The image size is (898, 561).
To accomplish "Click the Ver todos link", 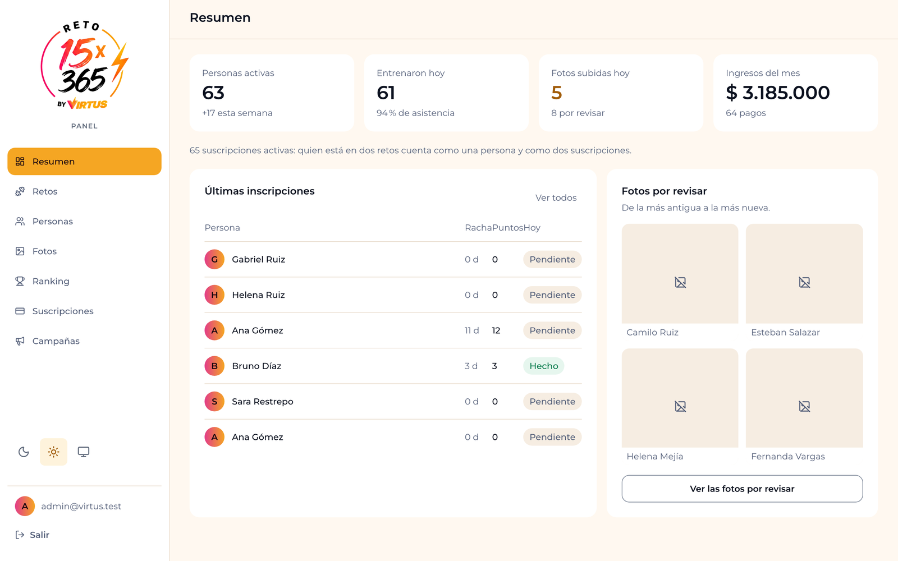I will click(x=556, y=197).
